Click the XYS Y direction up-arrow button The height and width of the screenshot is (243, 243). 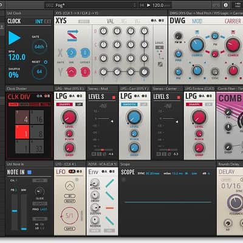coord(72,72)
